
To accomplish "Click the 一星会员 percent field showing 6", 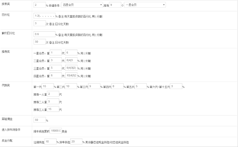I will [71, 52].
